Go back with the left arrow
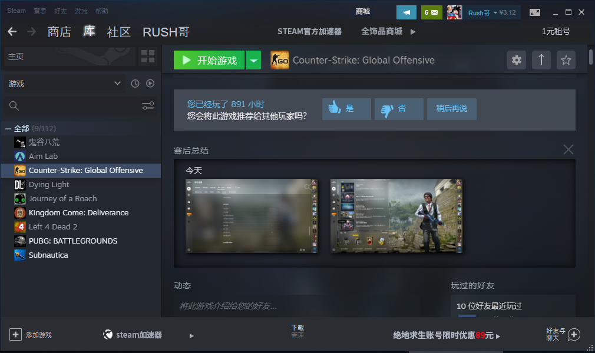This screenshot has height=353, width=595. coord(12,32)
